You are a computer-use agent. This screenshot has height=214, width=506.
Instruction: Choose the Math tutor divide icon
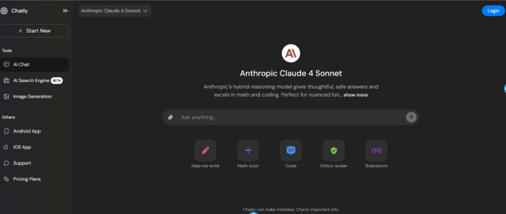pos(248,150)
